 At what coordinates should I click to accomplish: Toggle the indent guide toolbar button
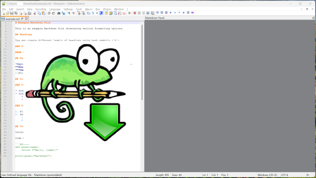[101, 13]
